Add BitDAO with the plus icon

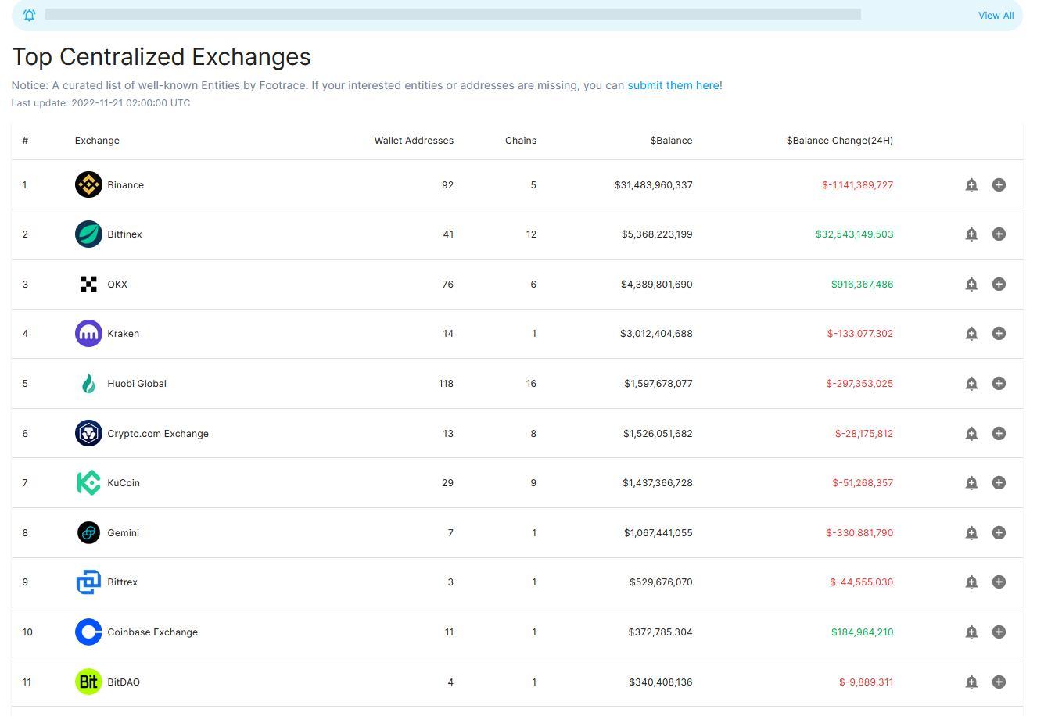click(999, 682)
